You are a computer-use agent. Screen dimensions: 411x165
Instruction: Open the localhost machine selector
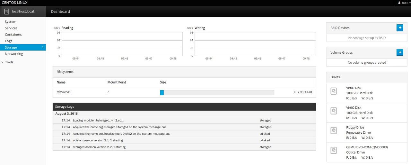23,12
